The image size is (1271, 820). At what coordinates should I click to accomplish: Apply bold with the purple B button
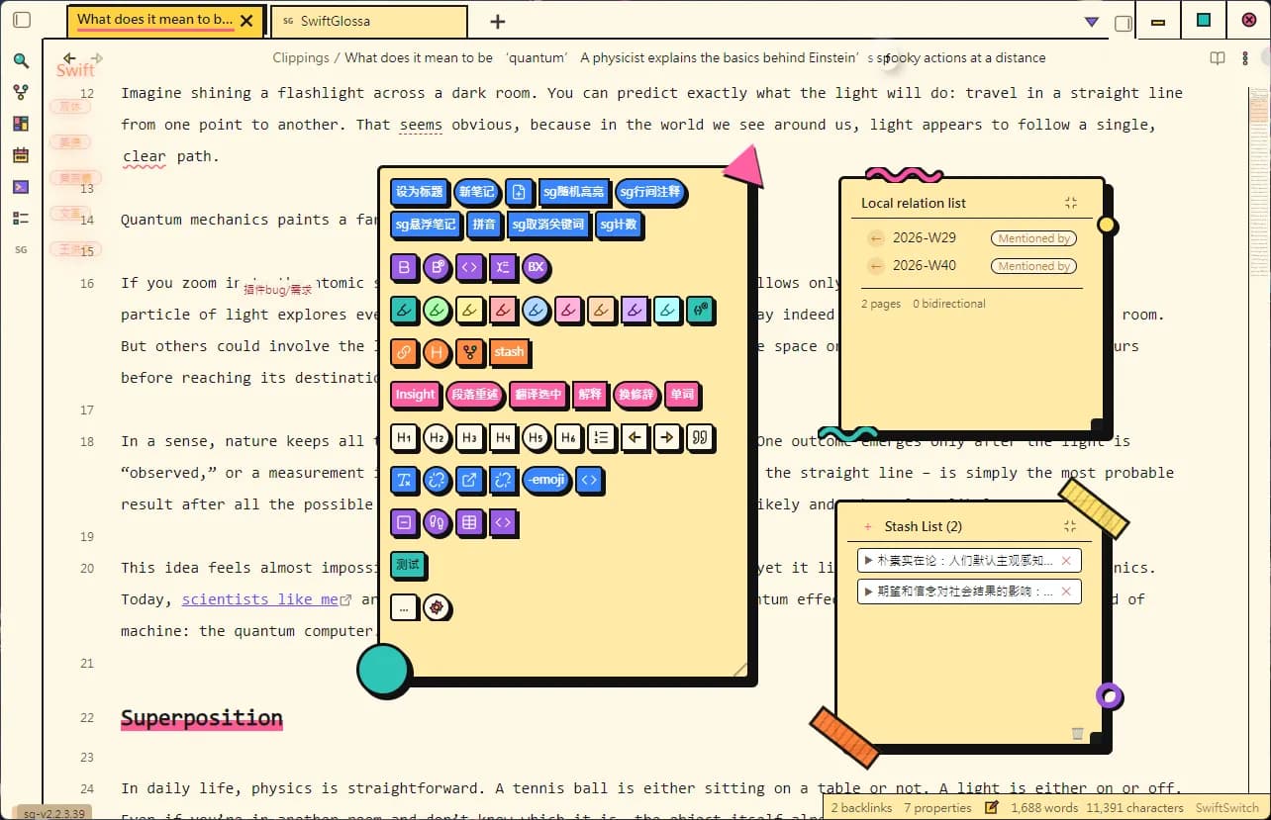pos(403,267)
